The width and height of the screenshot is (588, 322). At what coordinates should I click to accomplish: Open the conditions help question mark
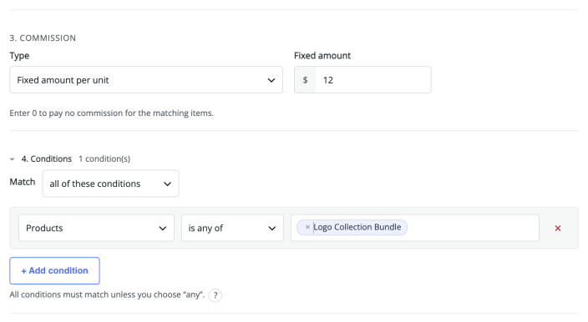click(215, 295)
